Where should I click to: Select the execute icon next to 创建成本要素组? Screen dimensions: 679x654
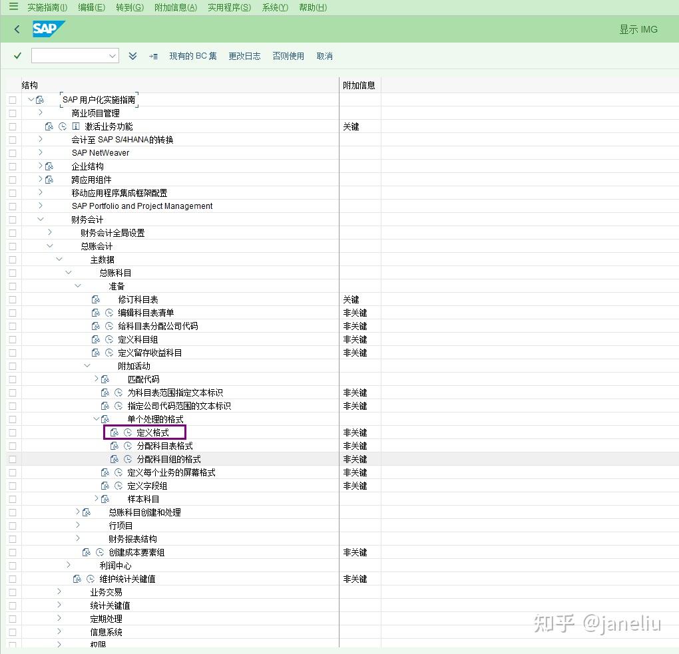pyautogui.click(x=99, y=552)
